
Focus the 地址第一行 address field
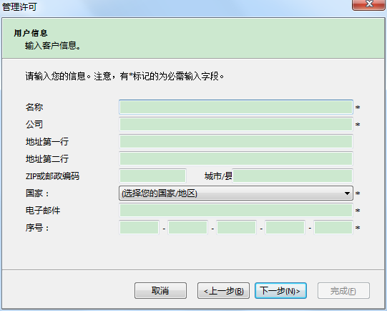pos(236,142)
